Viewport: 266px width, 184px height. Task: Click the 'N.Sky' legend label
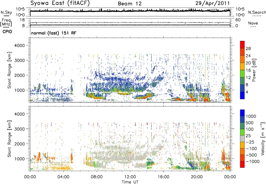(x=6, y=12)
